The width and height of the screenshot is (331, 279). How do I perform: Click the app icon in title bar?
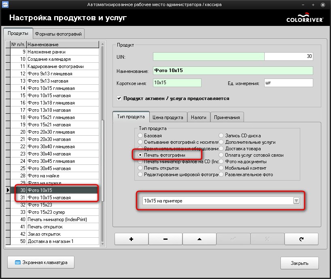point(5,4)
